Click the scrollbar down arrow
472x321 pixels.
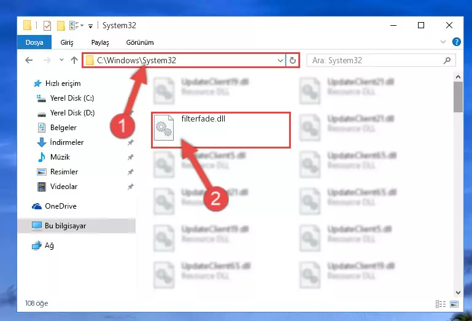(x=458, y=292)
